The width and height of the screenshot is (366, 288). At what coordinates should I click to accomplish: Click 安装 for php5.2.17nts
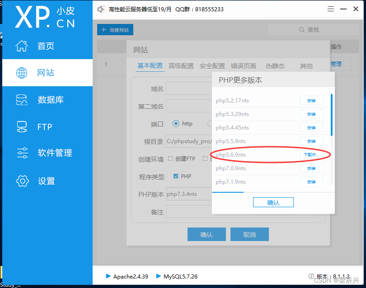coord(311,101)
